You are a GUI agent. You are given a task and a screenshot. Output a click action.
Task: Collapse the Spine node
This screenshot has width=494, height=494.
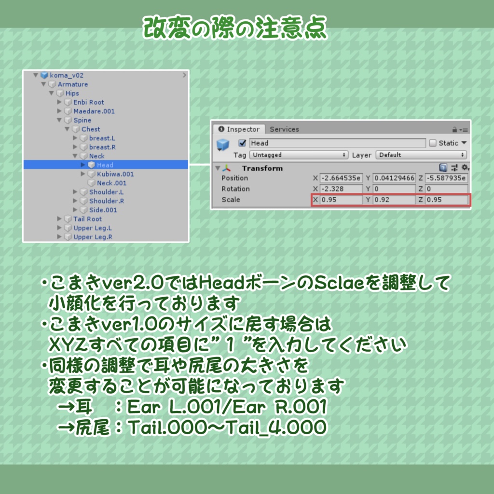click(x=59, y=120)
